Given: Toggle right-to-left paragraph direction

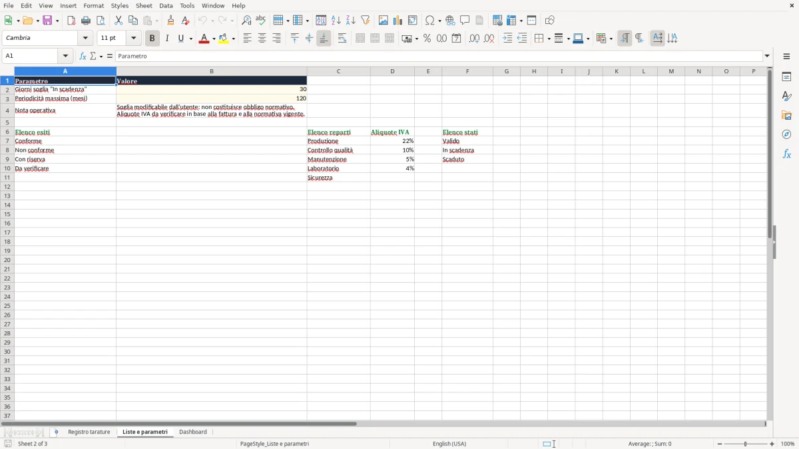Looking at the screenshot, I should coord(639,39).
